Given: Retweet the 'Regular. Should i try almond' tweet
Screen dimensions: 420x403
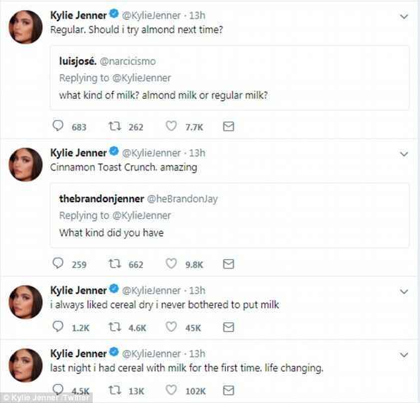Looking at the screenshot, I should coord(115,126).
